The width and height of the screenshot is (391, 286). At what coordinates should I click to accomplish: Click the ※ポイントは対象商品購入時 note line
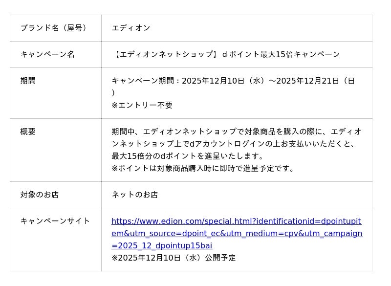[204, 168]
